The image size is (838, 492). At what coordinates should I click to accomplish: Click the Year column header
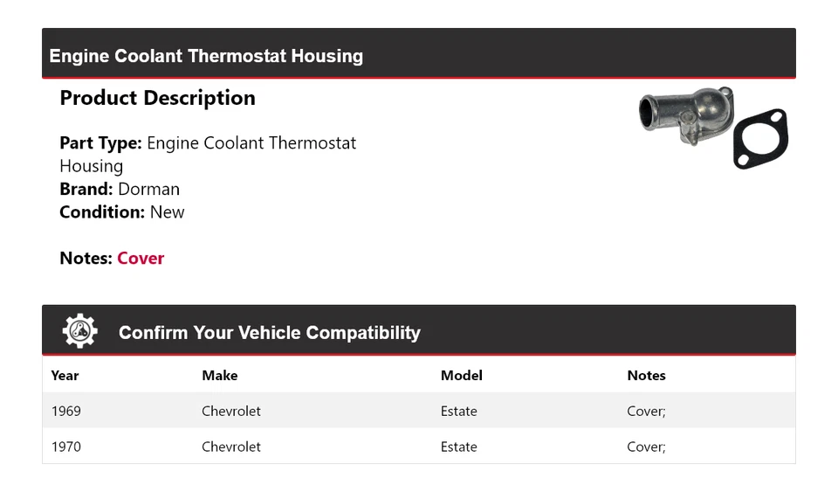tap(65, 375)
